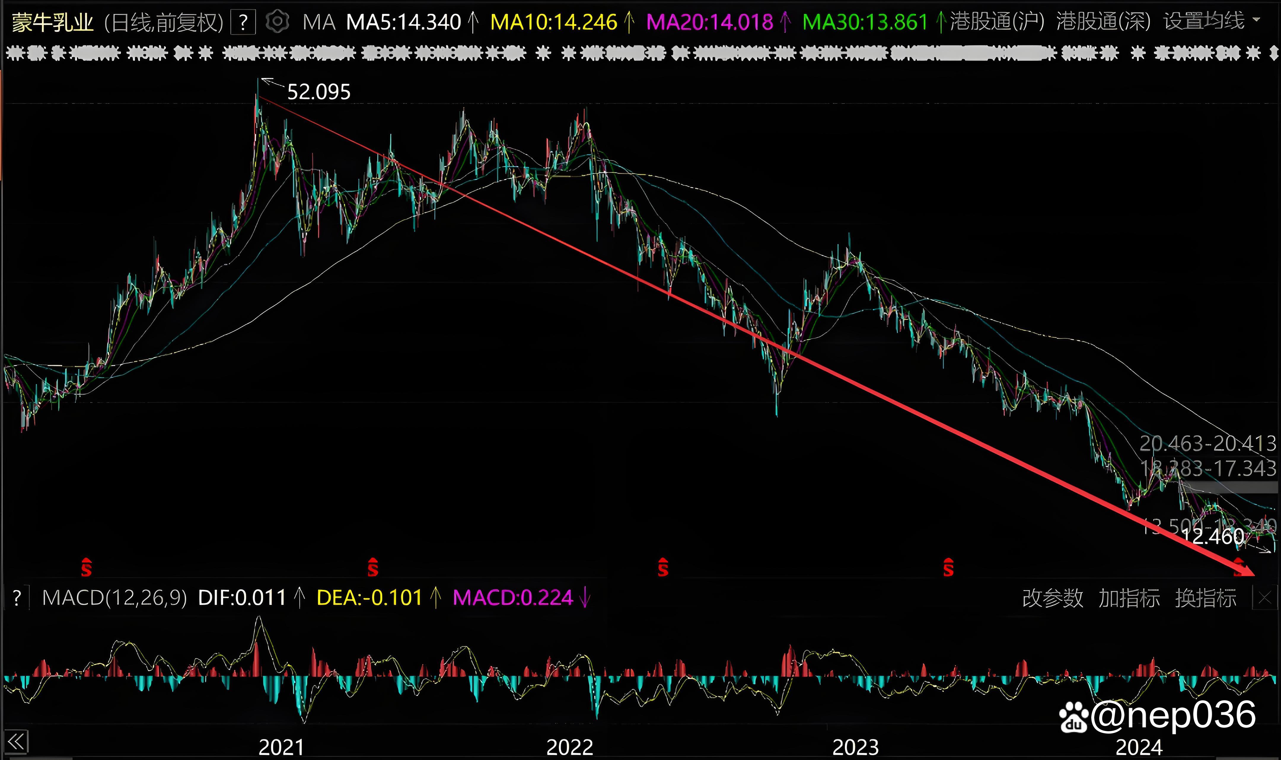Click the 52.095 high price label
Image resolution: width=1281 pixels, height=760 pixels.
[x=318, y=92]
